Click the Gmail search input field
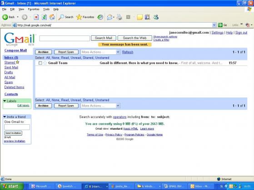 (65, 39)
